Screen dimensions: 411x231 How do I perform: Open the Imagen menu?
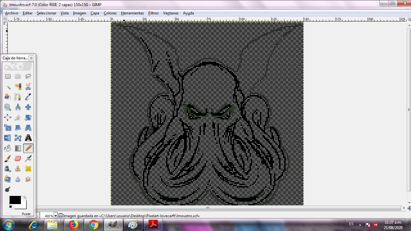80,13
